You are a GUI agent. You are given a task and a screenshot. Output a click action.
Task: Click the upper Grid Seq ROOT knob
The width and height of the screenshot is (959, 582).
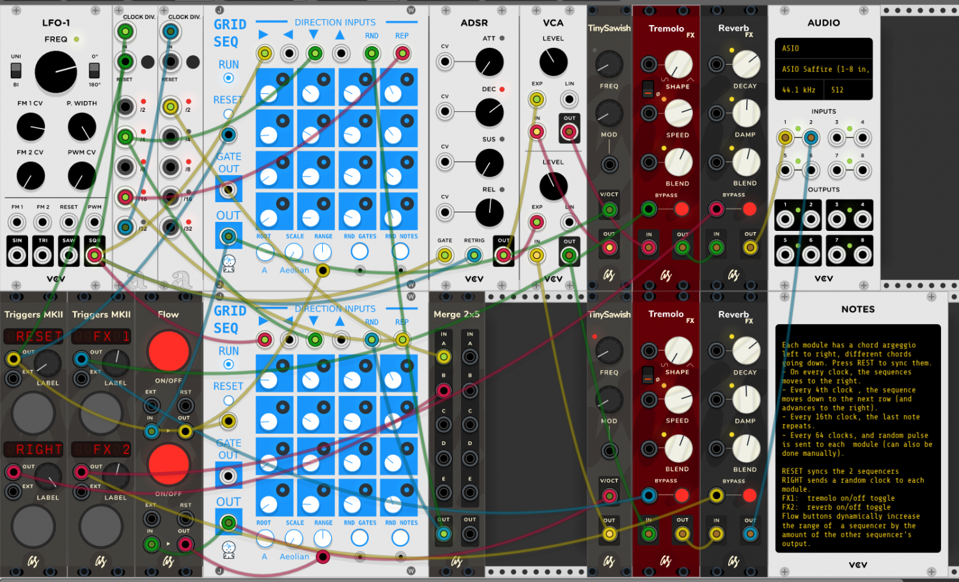tap(265, 251)
